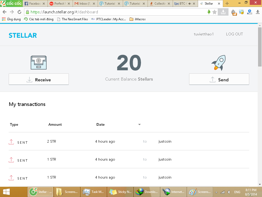The height and width of the screenshot is (197, 262).
Task: Click the network signal tray icon
Action: (x=223, y=192)
